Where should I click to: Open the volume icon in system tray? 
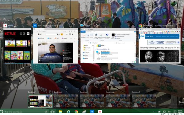(x=169, y=112)
